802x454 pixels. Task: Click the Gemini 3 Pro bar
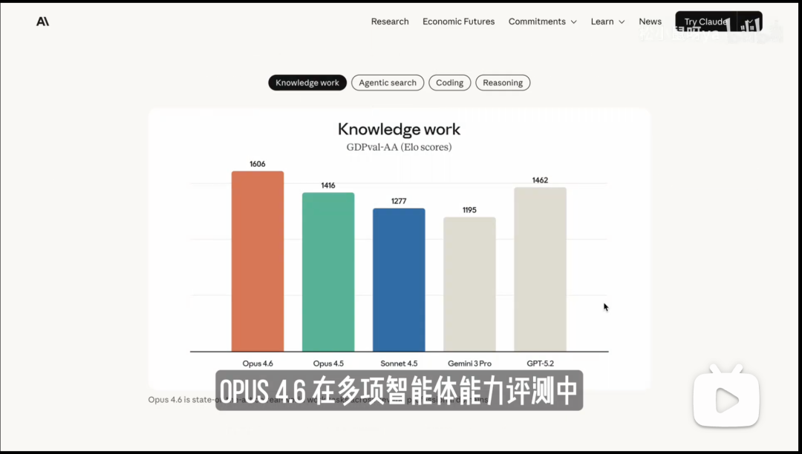(x=469, y=284)
